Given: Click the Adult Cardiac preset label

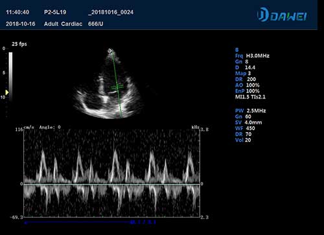Looking at the screenshot, I should 63,24.
